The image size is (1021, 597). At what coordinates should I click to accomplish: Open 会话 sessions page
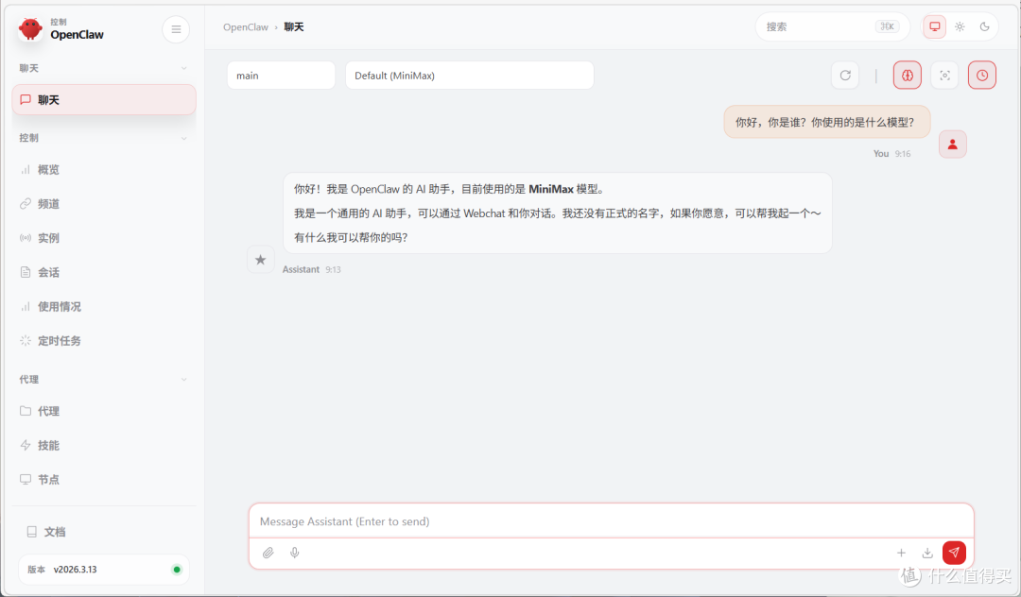(104, 272)
